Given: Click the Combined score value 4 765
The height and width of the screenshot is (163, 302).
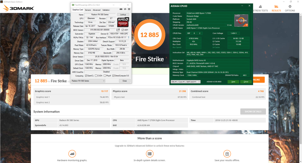Looking at the screenshot, I should tap(261, 91).
